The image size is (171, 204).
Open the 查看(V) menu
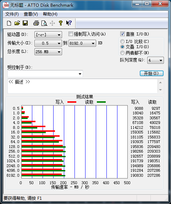(31, 14)
